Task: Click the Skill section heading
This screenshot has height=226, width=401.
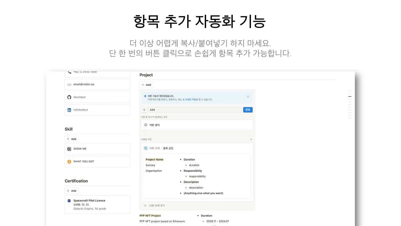Action: click(69, 129)
